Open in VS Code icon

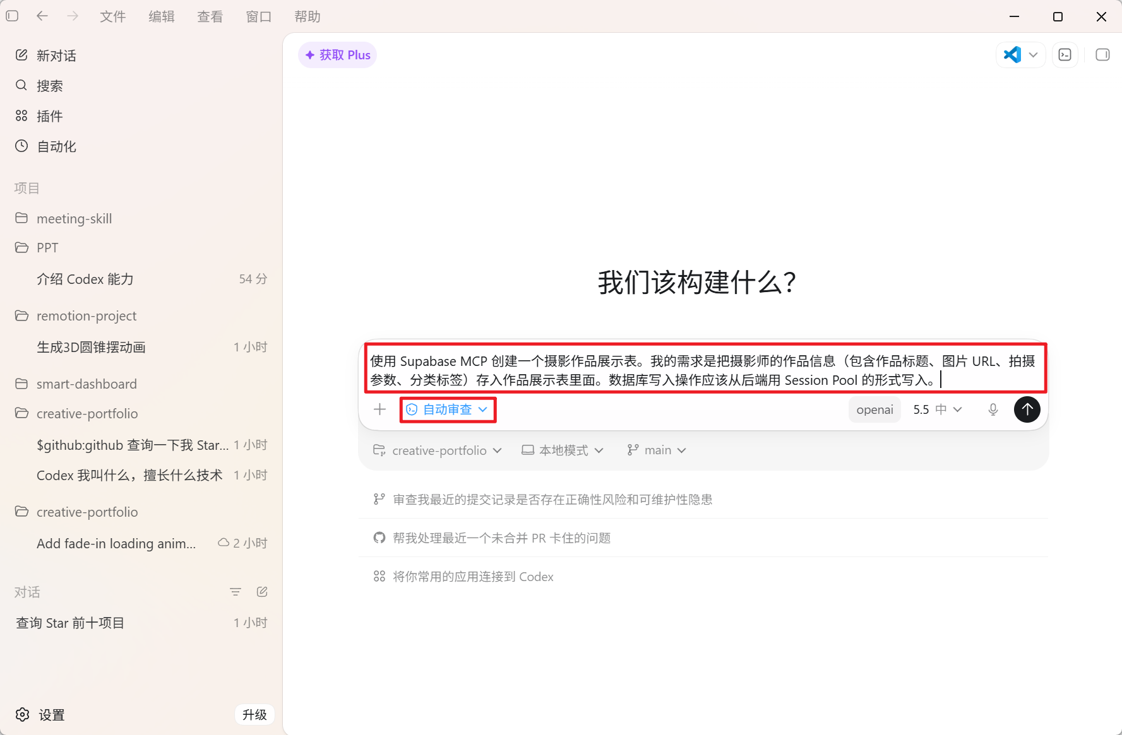[1012, 55]
